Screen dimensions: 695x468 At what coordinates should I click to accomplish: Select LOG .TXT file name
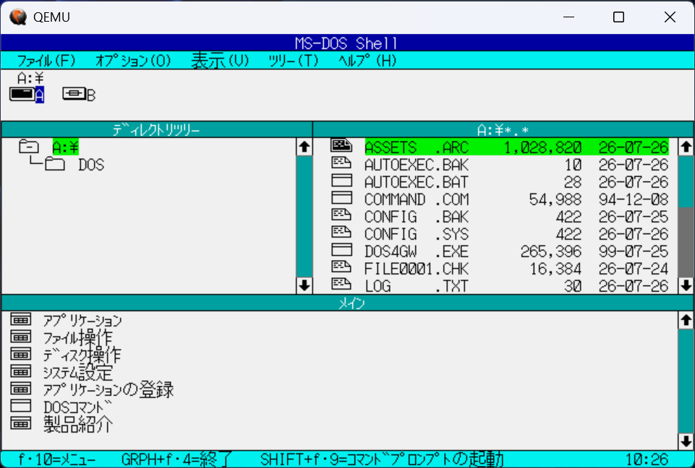pyautogui.click(x=417, y=286)
